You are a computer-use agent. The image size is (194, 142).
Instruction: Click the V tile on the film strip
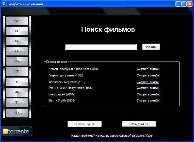click(x=17, y=21)
